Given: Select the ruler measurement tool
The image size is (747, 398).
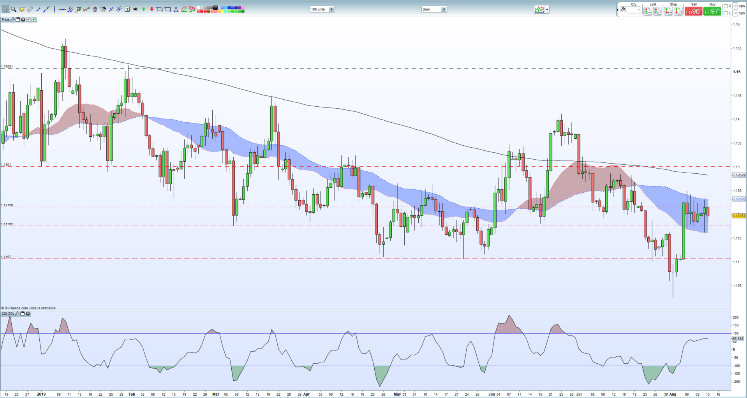Looking at the screenshot, I should (x=30, y=9).
